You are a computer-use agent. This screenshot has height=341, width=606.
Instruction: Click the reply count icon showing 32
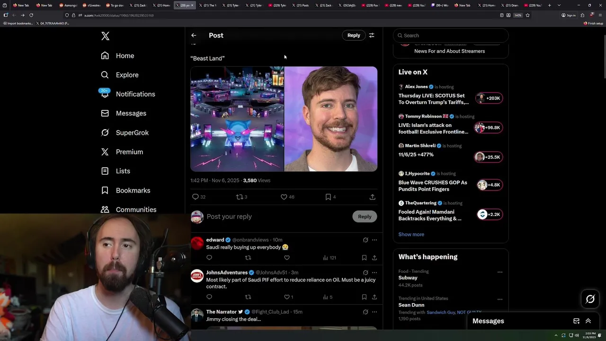point(196,197)
